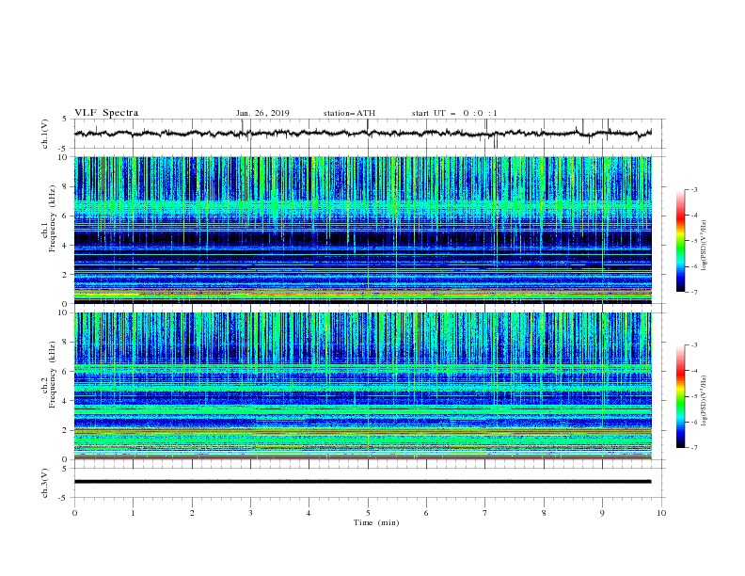Click the ch.1 PSD color scale bar
745x576 pixels.
tap(680, 241)
